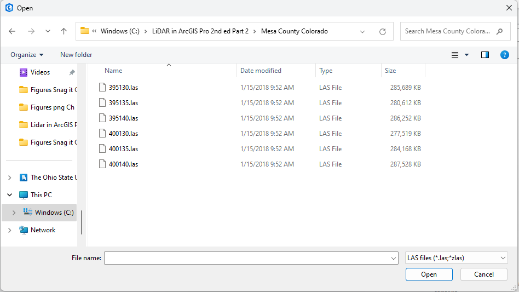This screenshot has width=519, height=292.
Task: Click the search magnifier icon
Action: 499,31
